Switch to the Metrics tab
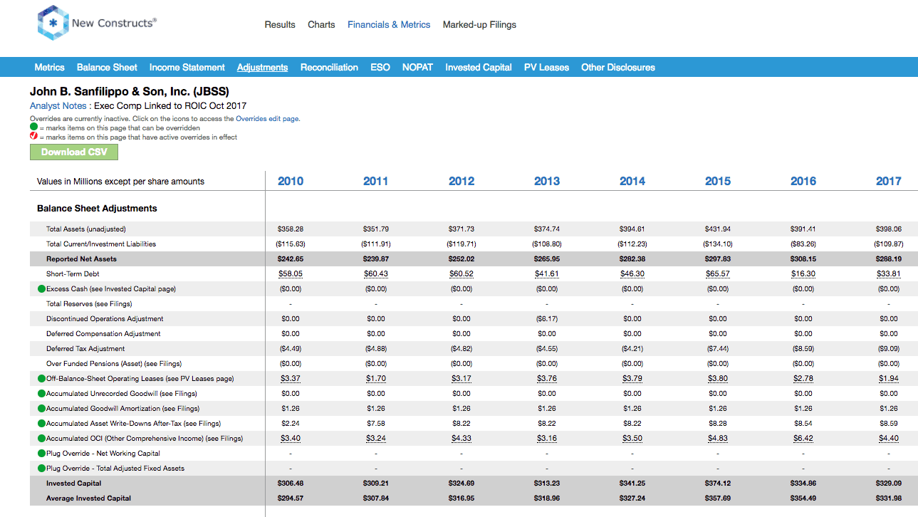Image resolution: width=918 pixels, height=517 pixels. tap(50, 68)
